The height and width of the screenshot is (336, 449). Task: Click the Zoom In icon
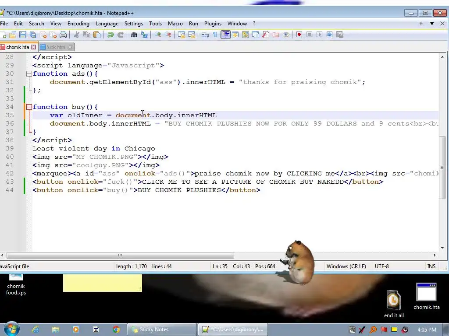[157, 35]
